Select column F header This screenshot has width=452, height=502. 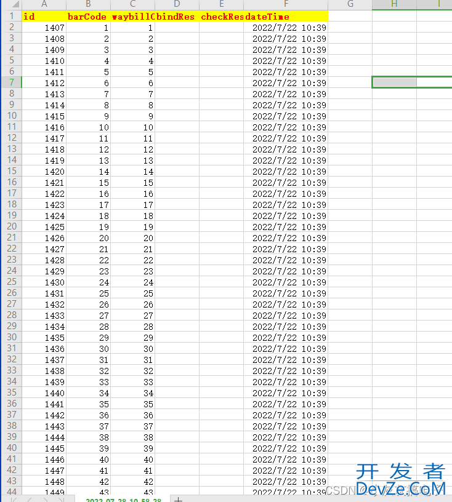[x=286, y=4]
